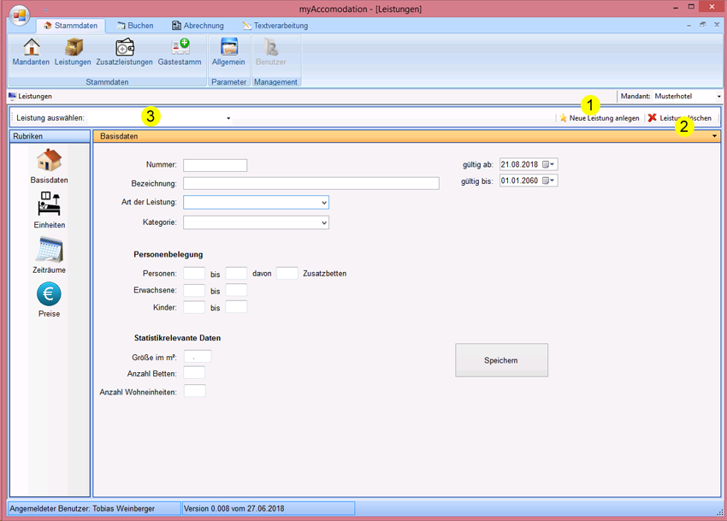Viewport: 727px width, 521px height.
Task: Open the Art der Leistung dropdown
Action: [323, 203]
